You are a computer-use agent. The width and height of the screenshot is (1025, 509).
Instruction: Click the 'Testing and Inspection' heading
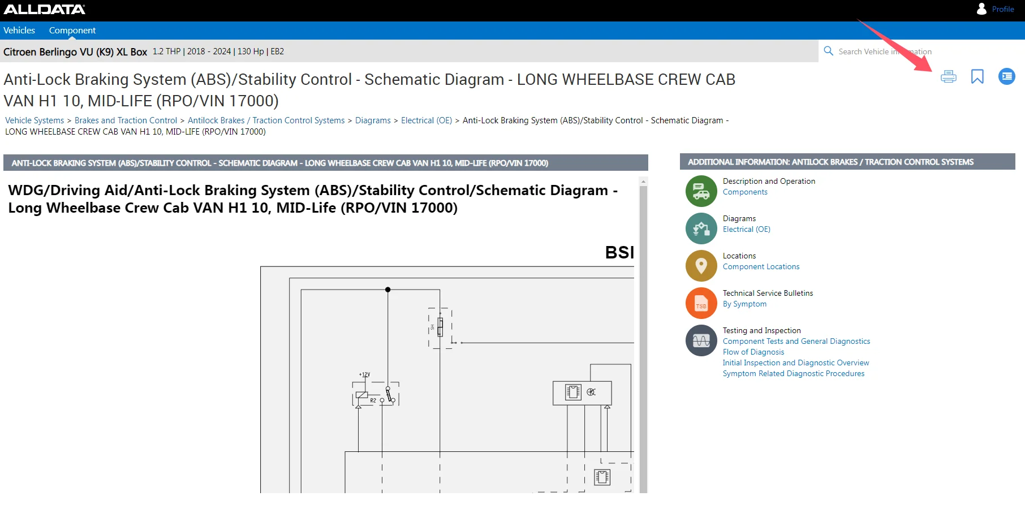pos(761,331)
